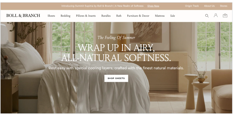The width and height of the screenshot is (233, 116).
Task: Click the Shop Sheets button
Action: [116, 78]
